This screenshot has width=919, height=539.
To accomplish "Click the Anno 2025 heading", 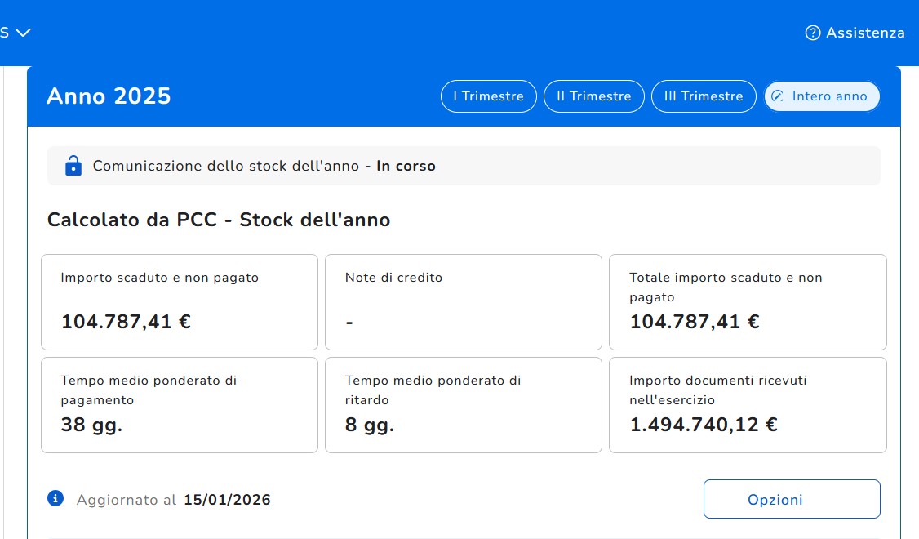I will 109,96.
